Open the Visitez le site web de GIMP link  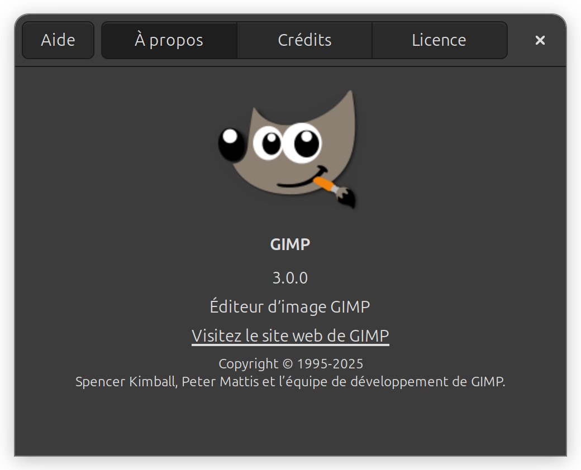(290, 336)
